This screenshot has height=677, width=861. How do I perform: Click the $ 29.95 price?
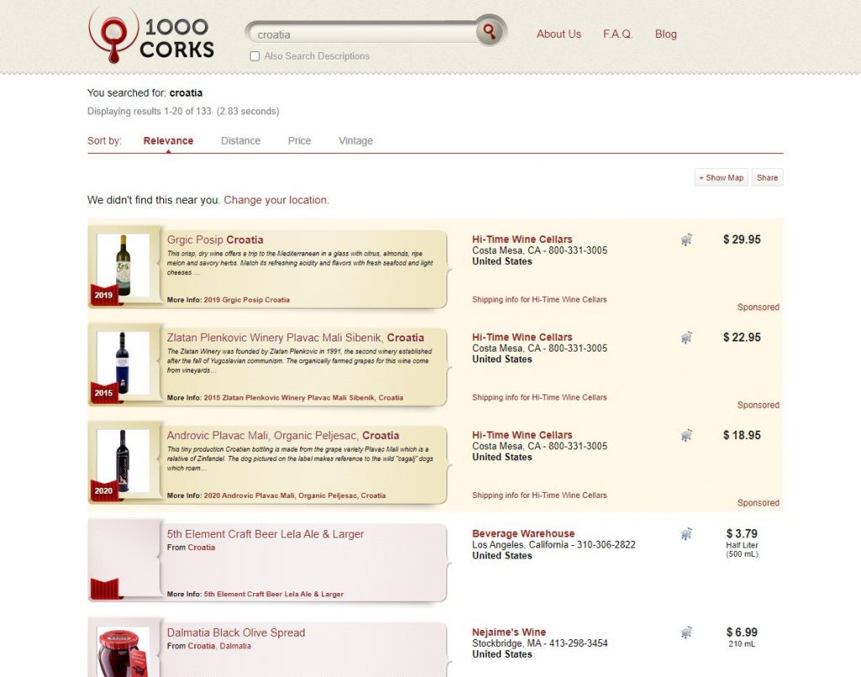tap(742, 240)
